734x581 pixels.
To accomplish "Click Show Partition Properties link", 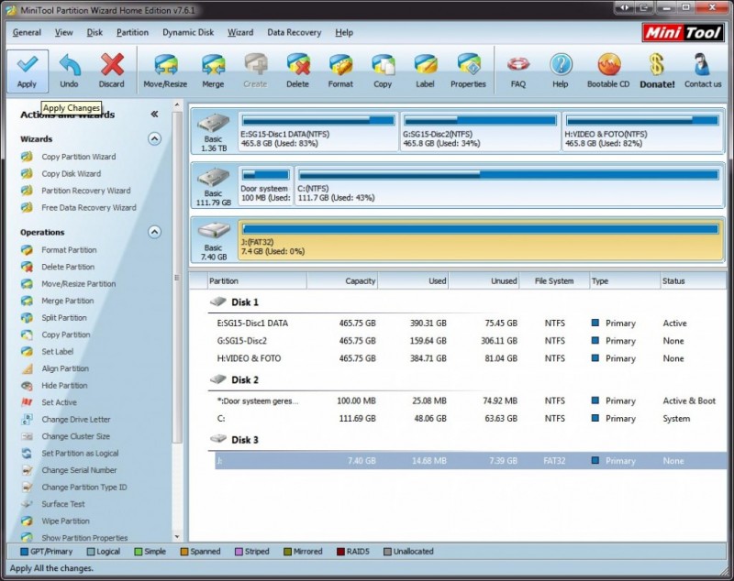I will (84, 538).
